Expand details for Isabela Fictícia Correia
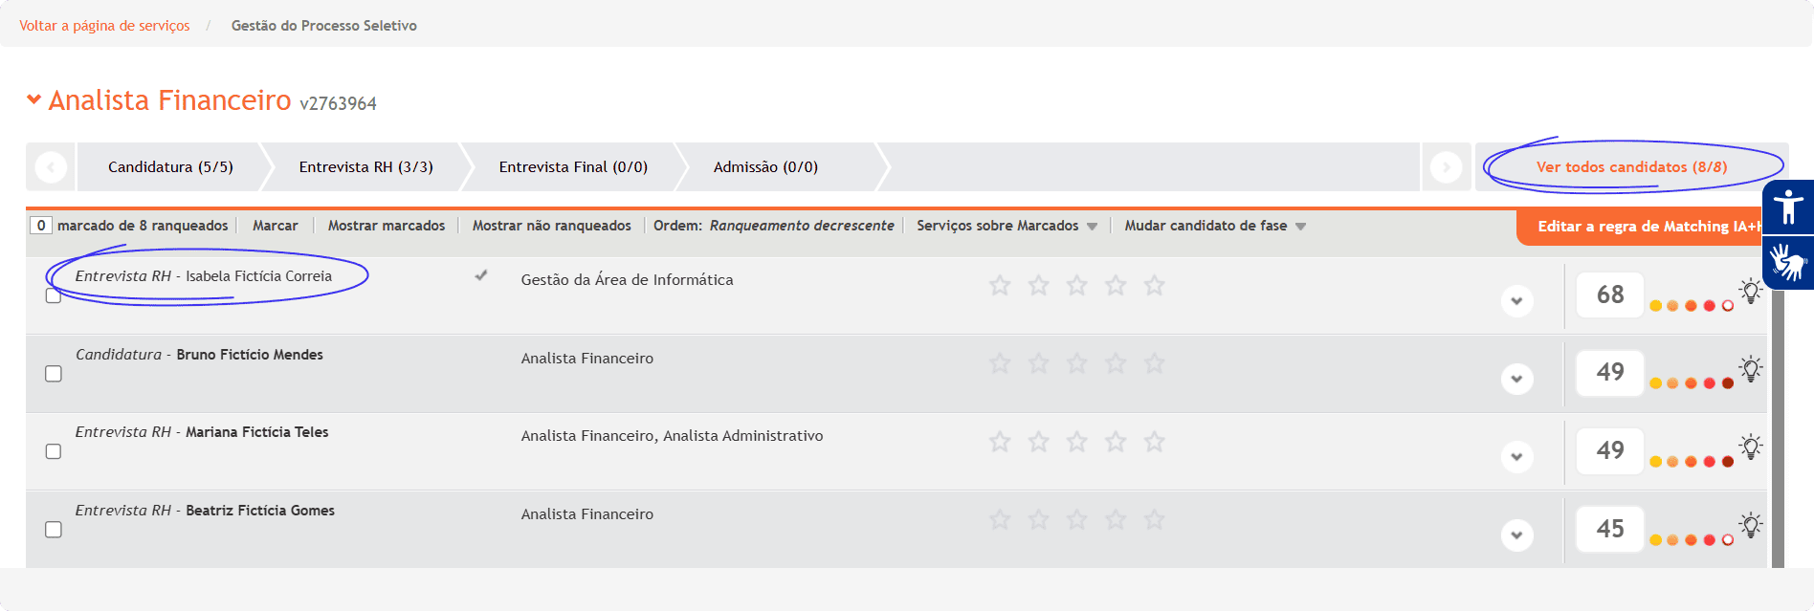The width and height of the screenshot is (1814, 611). [x=1516, y=301]
